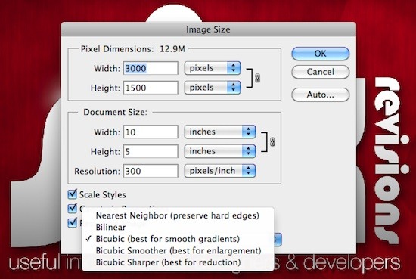Open the pixels/inch resolution units dropdown
Screen dimensions: 416x279
pyautogui.click(x=219, y=171)
